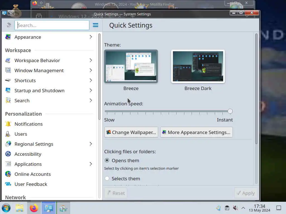
Task: Click the Window Management icon
Action: tap(8, 70)
